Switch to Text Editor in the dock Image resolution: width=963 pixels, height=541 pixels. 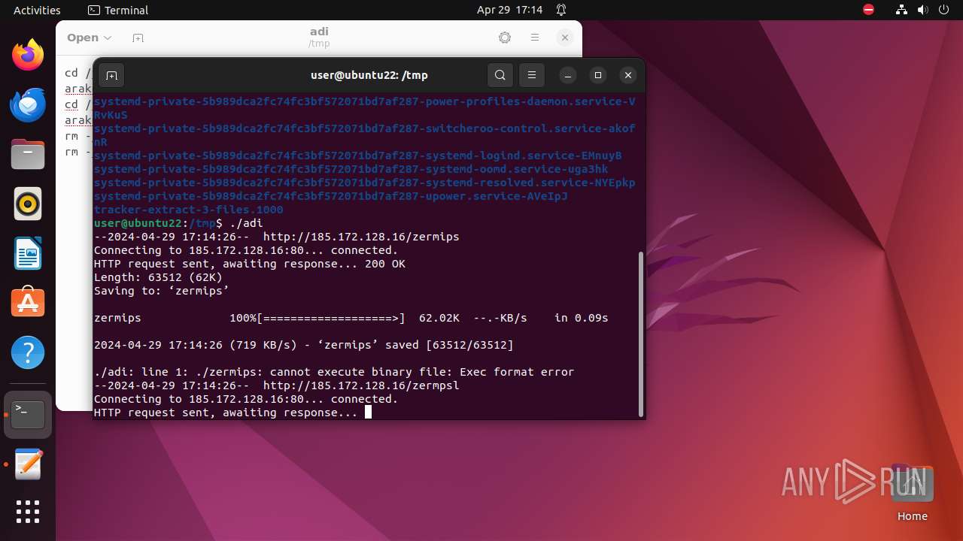[28, 464]
